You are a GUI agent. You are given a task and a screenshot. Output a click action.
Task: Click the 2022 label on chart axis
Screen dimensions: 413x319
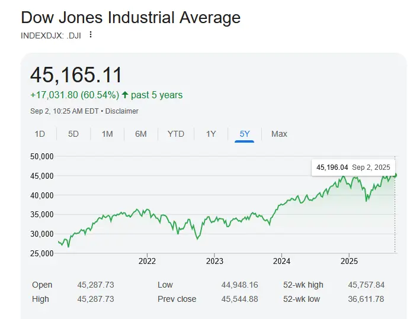point(147,261)
